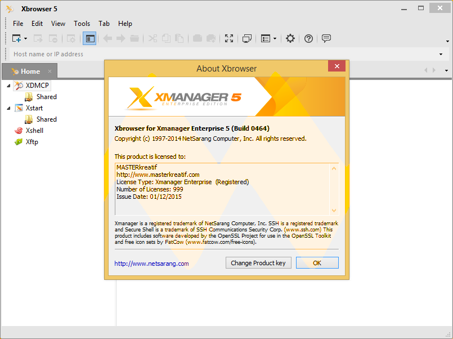Image resolution: width=453 pixels, height=339 pixels.
Task: Click the Xbrowser title bar app icon
Action: click(9, 9)
